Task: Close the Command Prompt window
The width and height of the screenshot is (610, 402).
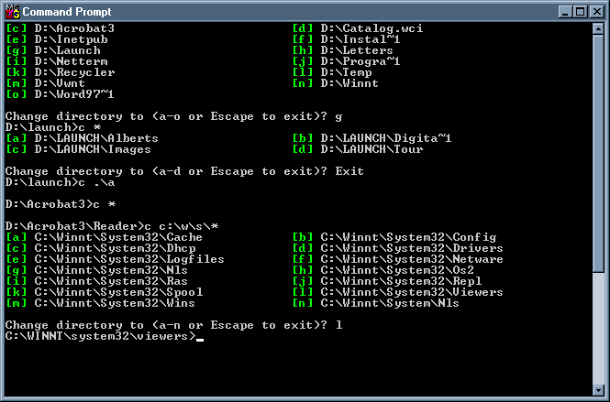Action: 595,11
